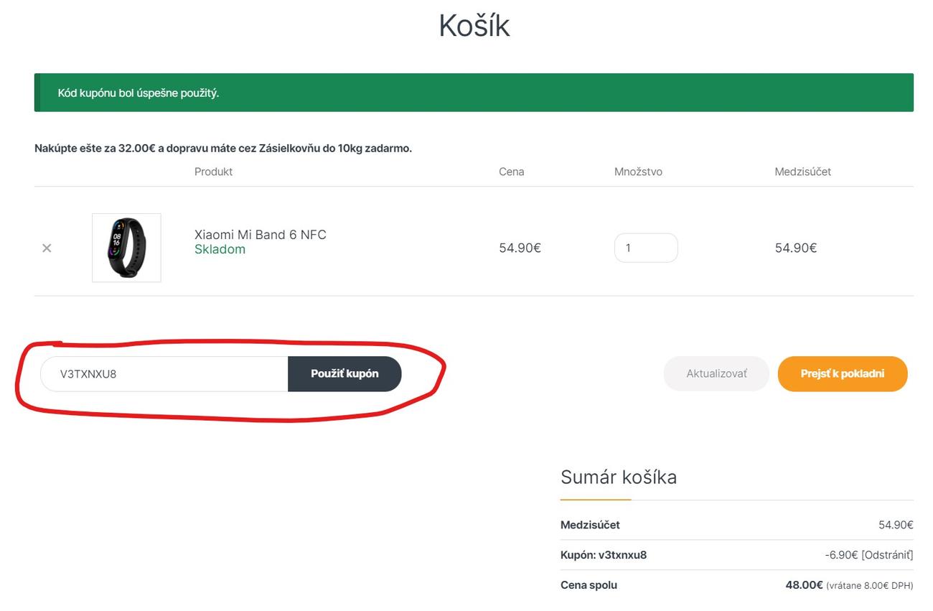Select the Cena column header
Viewport: 933px width, 611px height.
[511, 172]
